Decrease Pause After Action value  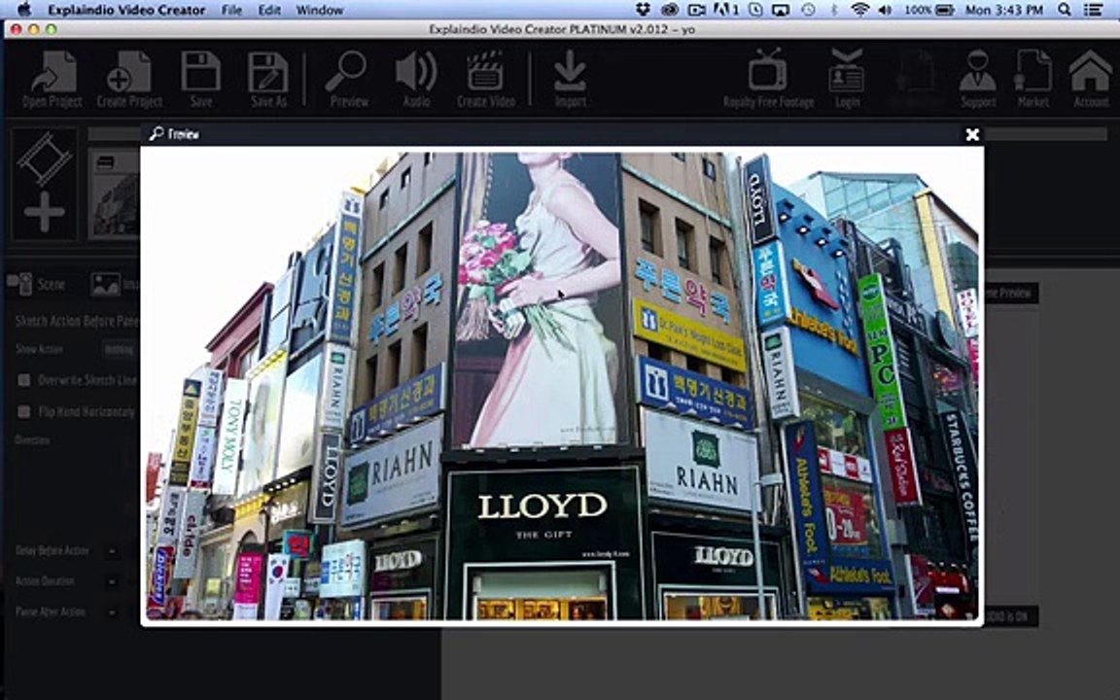point(112,612)
